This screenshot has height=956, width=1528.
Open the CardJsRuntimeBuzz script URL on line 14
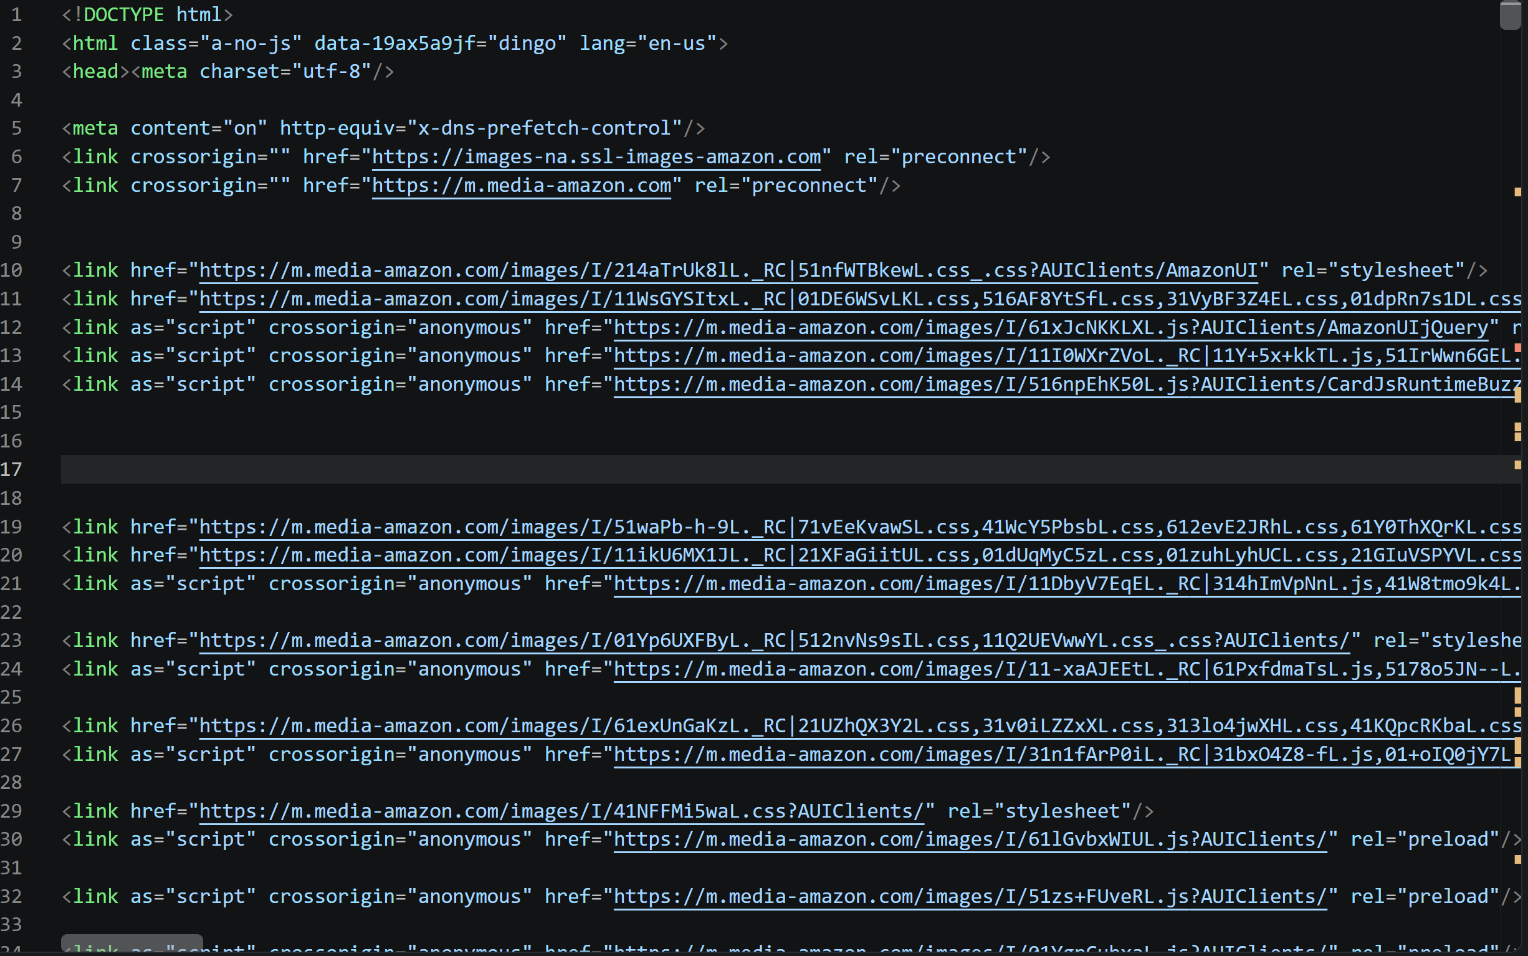pyautogui.click(x=1067, y=385)
